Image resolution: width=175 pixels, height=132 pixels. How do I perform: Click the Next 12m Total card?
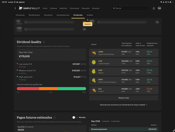click(51, 54)
